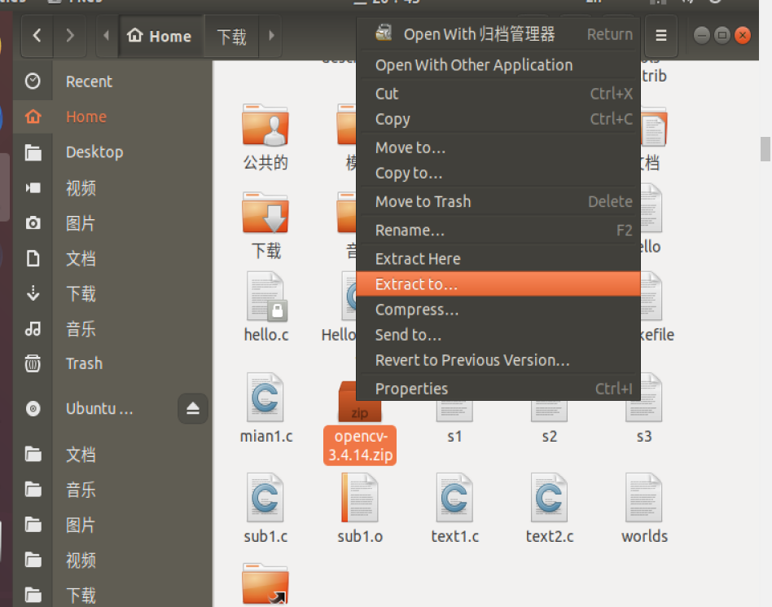
Task: Choose Compress… from the menu
Action: coord(498,310)
